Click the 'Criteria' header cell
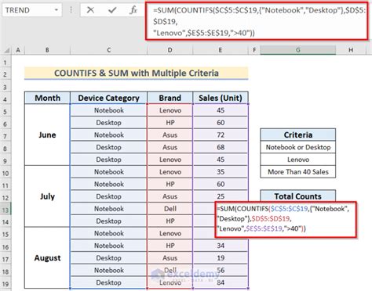The height and width of the screenshot is (291, 372). [x=298, y=135]
